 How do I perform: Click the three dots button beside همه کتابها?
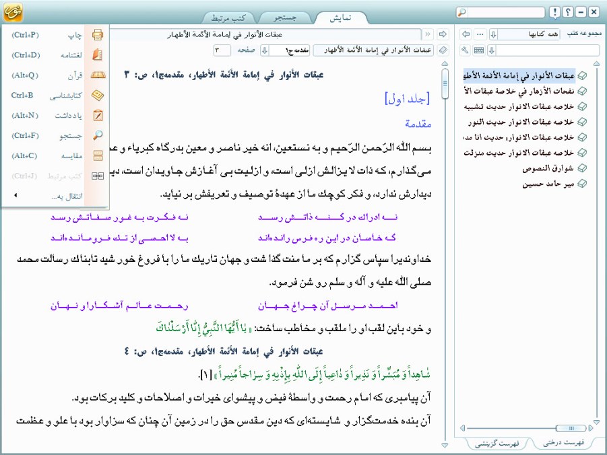pyautogui.click(x=480, y=34)
